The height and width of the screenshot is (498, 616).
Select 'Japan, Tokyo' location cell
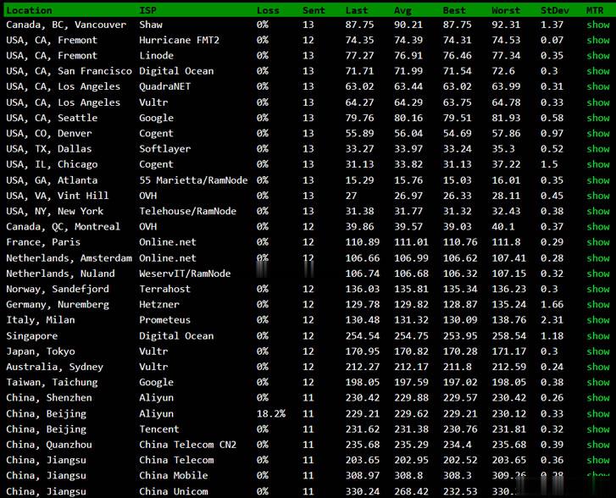(41, 351)
